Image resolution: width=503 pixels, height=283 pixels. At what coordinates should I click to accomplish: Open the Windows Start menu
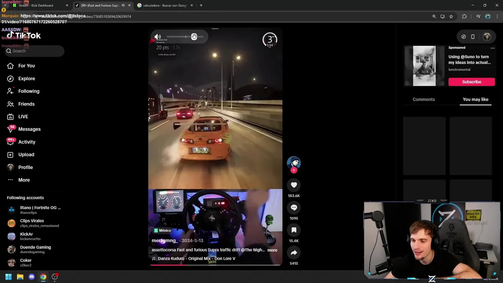point(8,277)
